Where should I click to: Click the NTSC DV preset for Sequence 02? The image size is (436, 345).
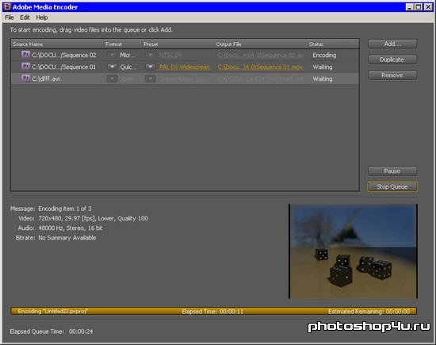pos(170,55)
